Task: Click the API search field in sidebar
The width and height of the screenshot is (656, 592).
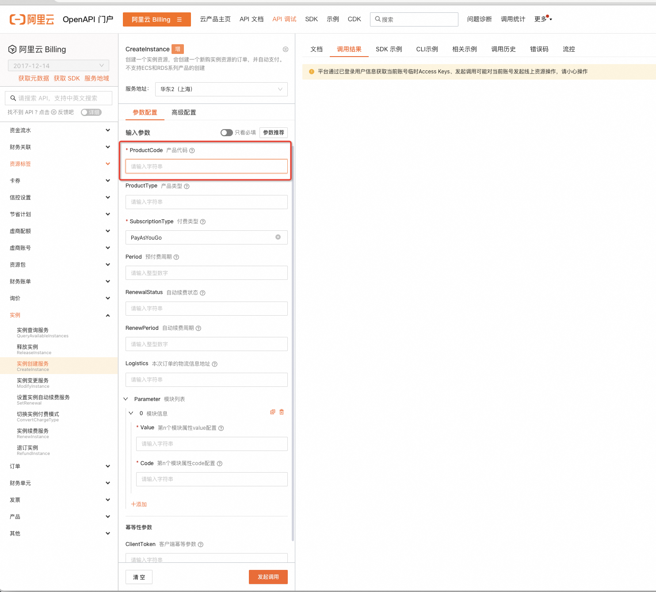Action: (x=58, y=98)
